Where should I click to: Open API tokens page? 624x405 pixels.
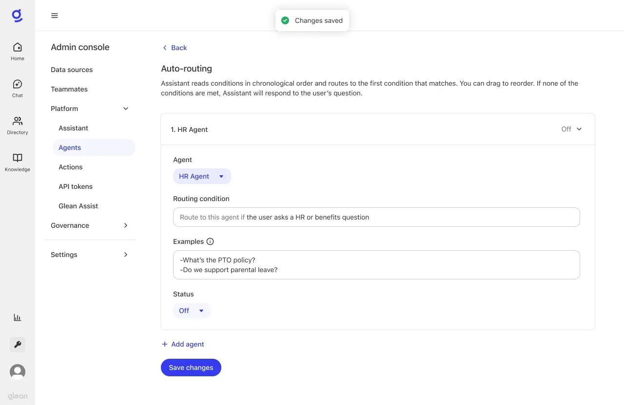coord(76,186)
